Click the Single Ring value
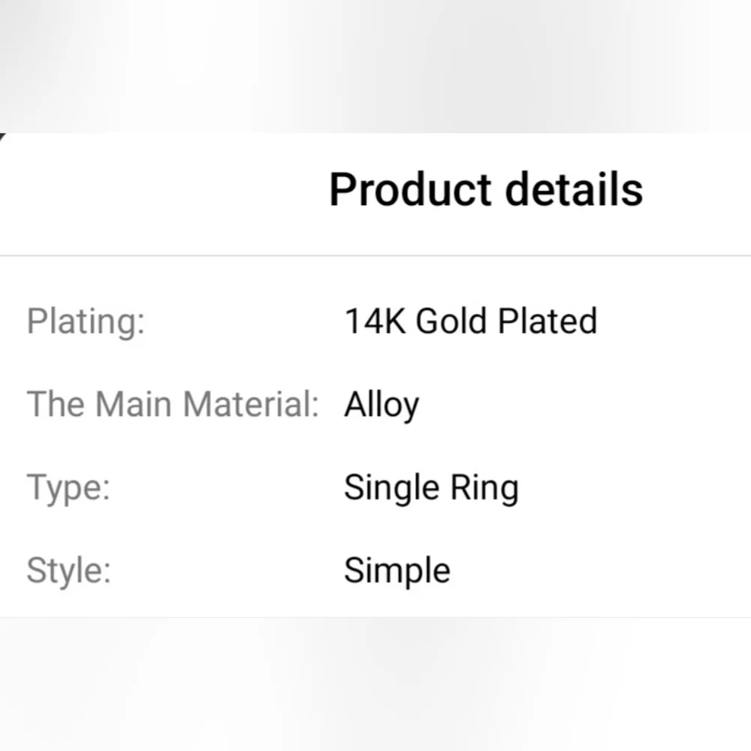This screenshot has height=751, width=751. [x=431, y=488]
